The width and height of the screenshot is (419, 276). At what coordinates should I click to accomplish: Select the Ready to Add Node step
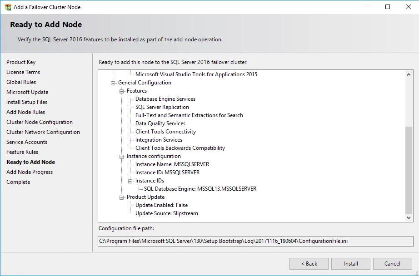click(x=31, y=162)
